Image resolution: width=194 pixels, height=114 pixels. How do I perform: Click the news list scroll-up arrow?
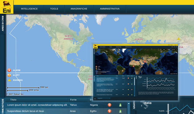(129, 104)
